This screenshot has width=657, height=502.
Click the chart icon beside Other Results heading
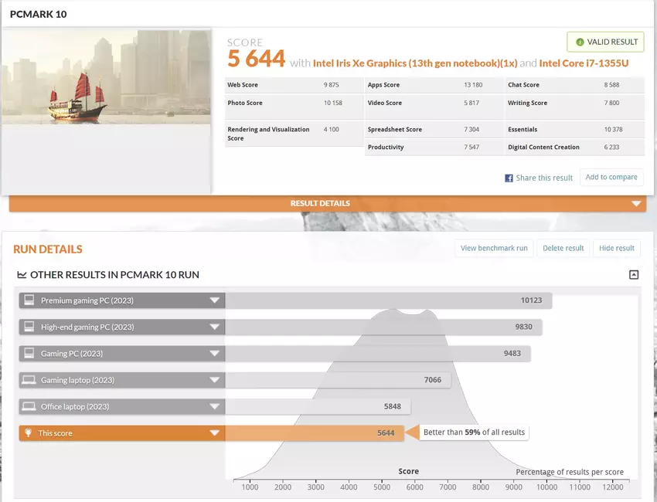coord(22,275)
